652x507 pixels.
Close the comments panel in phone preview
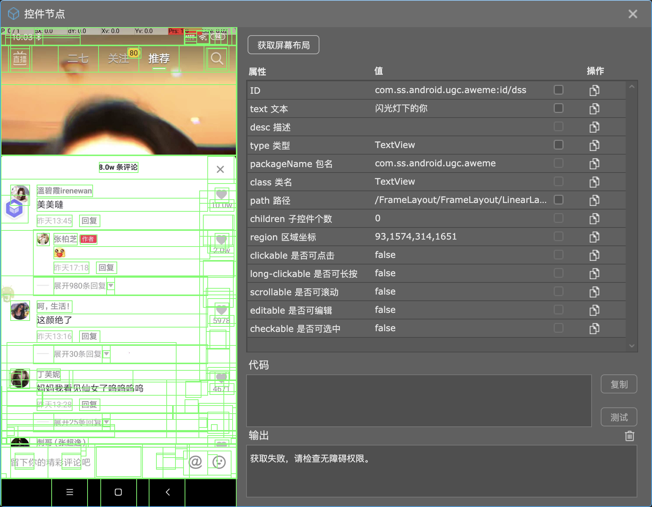[x=220, y=169]
